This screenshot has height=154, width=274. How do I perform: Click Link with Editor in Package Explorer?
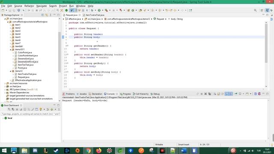47,15
